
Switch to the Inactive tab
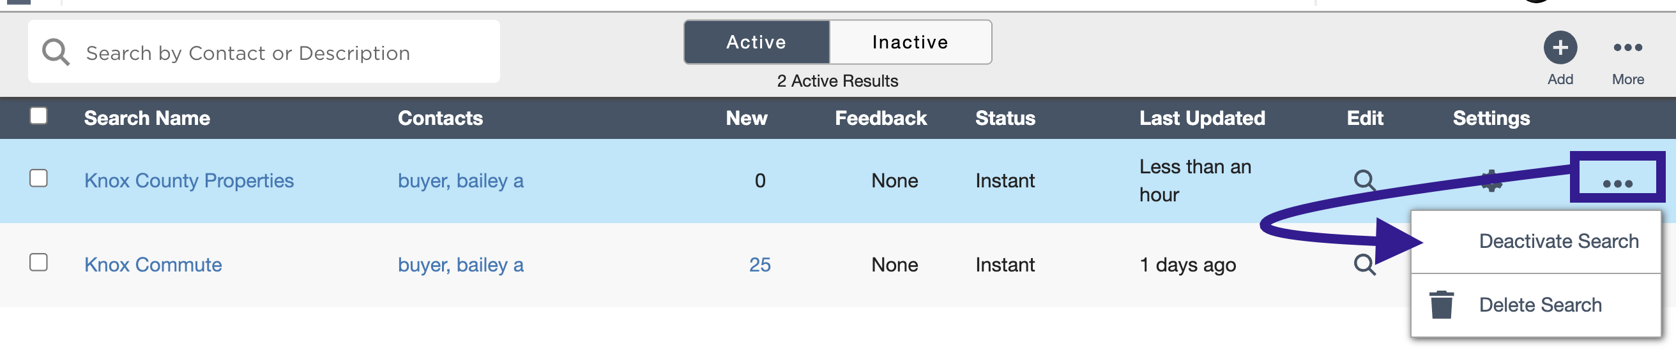[x=910, y=42]
